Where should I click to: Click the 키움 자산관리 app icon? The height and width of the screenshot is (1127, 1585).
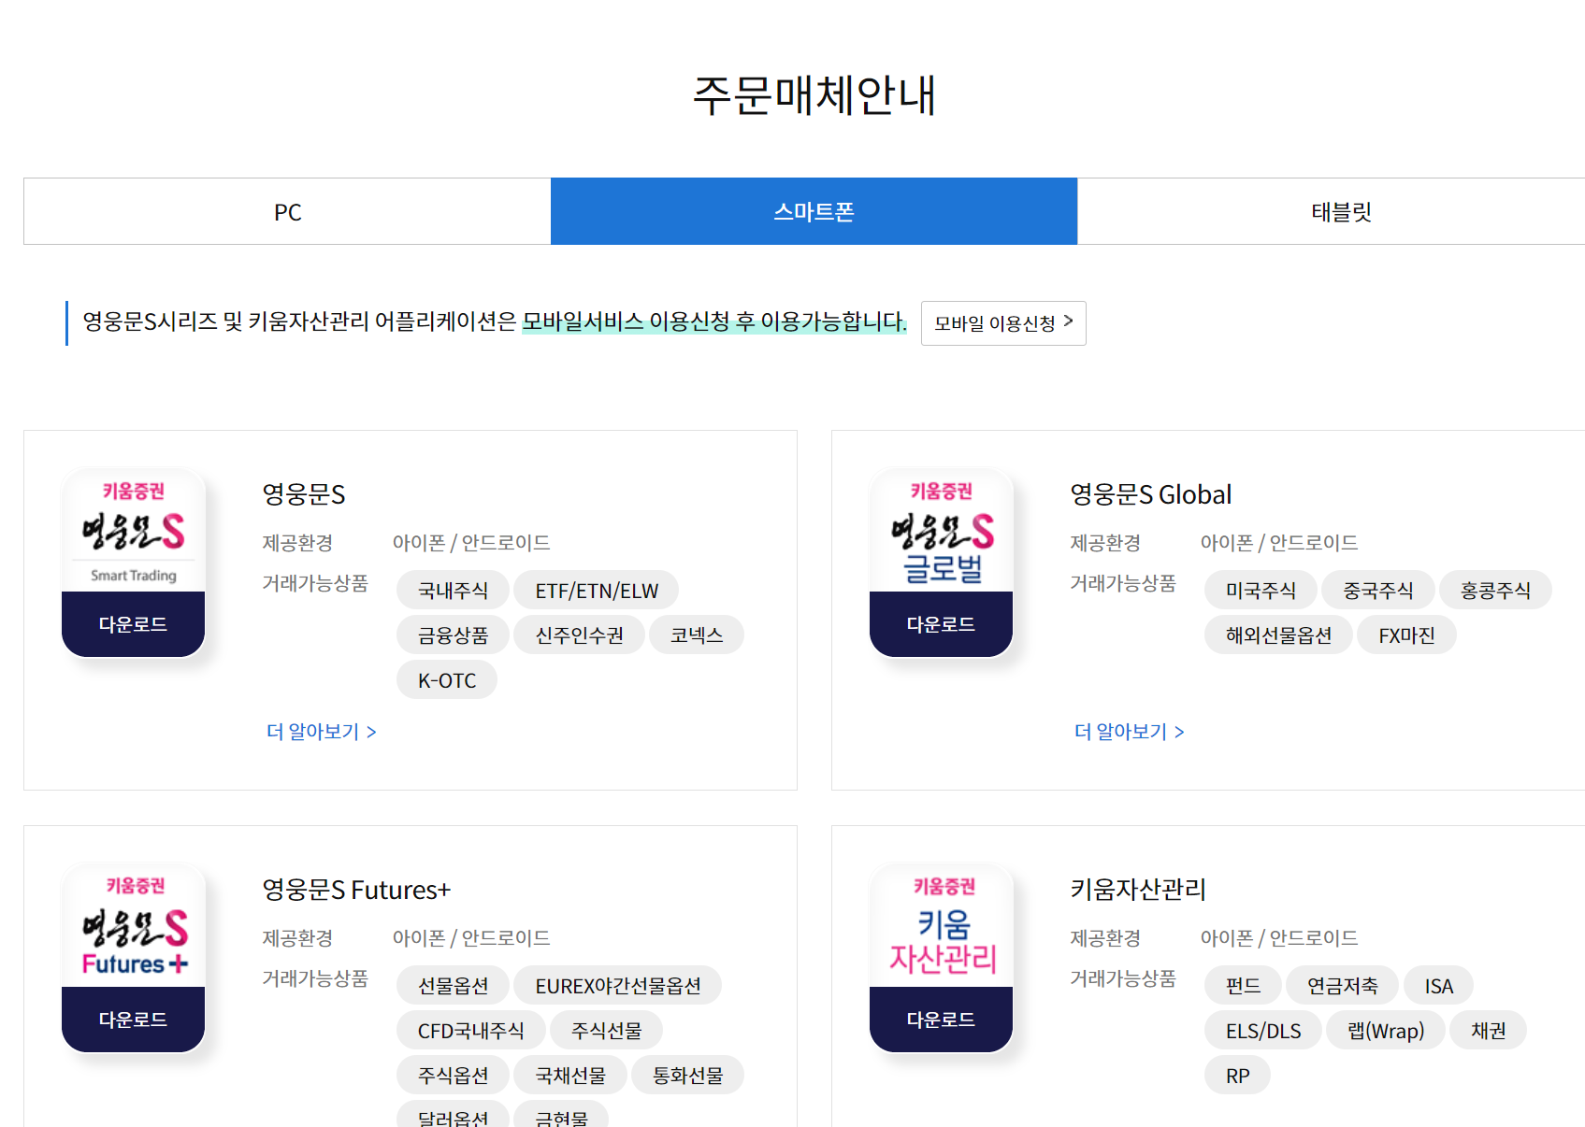coord(941,926)
